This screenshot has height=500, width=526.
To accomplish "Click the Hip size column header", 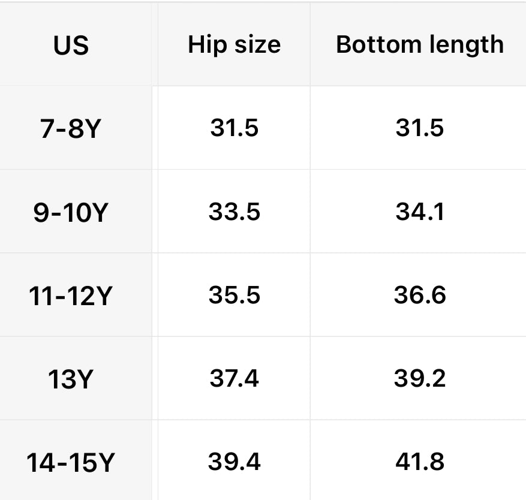I will [234, 45].
